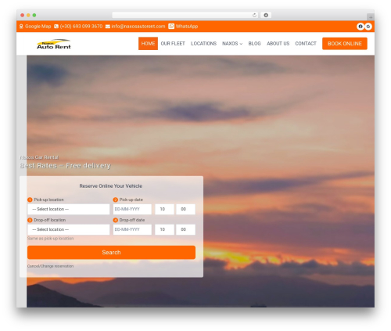
Task: Open the Pick-up location dropdown
Action: 69,209
